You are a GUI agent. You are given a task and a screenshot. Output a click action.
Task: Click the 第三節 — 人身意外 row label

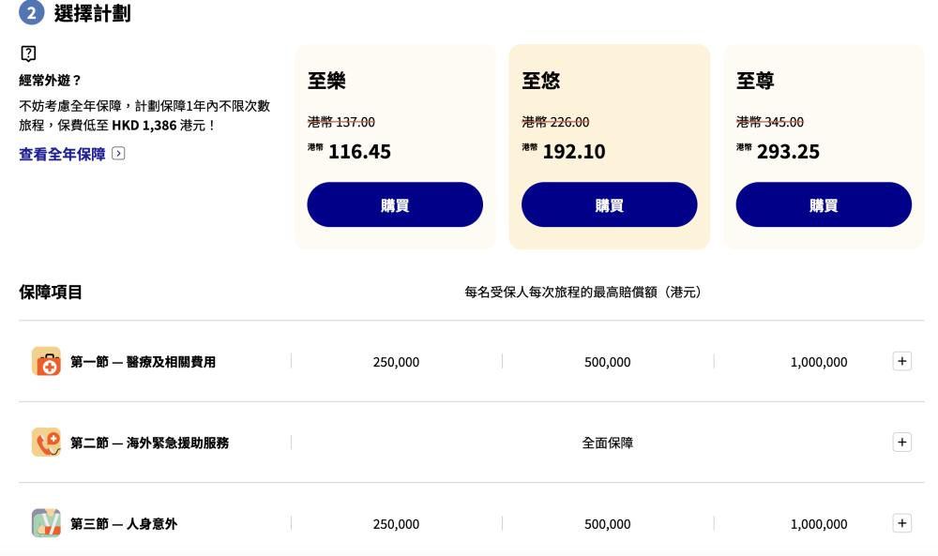click(124, 524)
